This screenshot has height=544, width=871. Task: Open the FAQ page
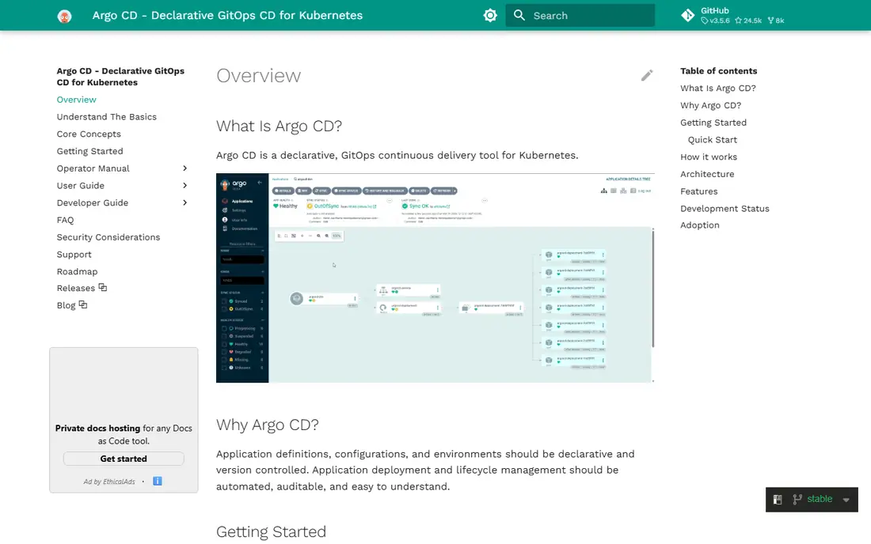point(65,220)
